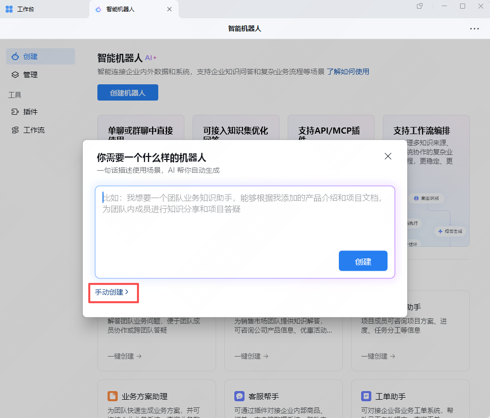Open the 了解如何使用 link

click(348, 72)
